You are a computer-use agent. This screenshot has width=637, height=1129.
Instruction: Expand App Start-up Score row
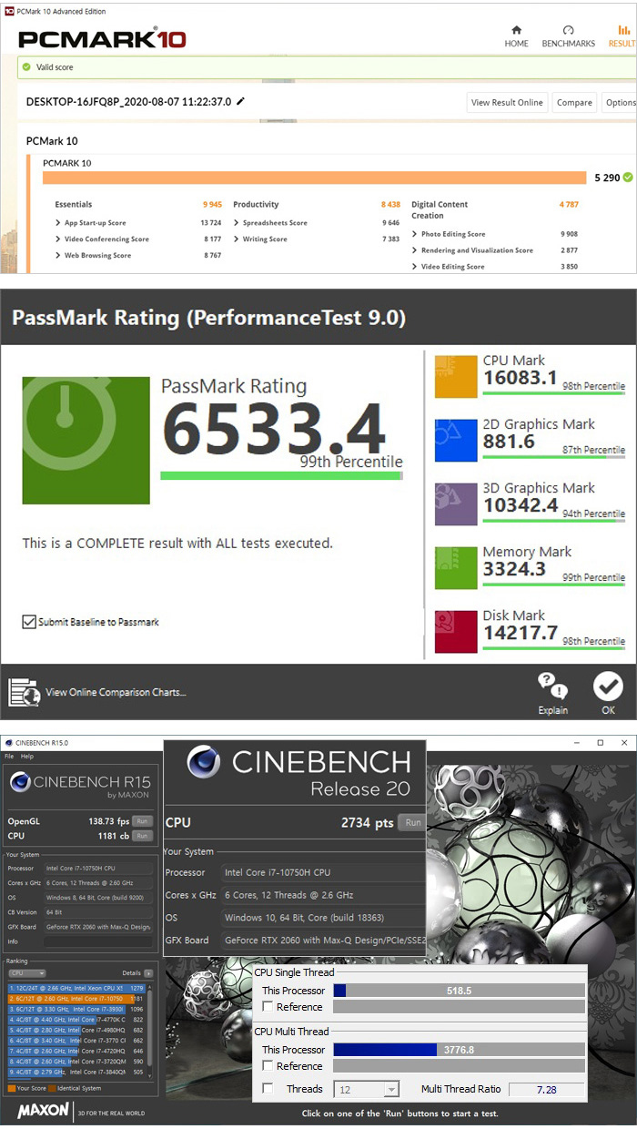click(x=58, y=223)
